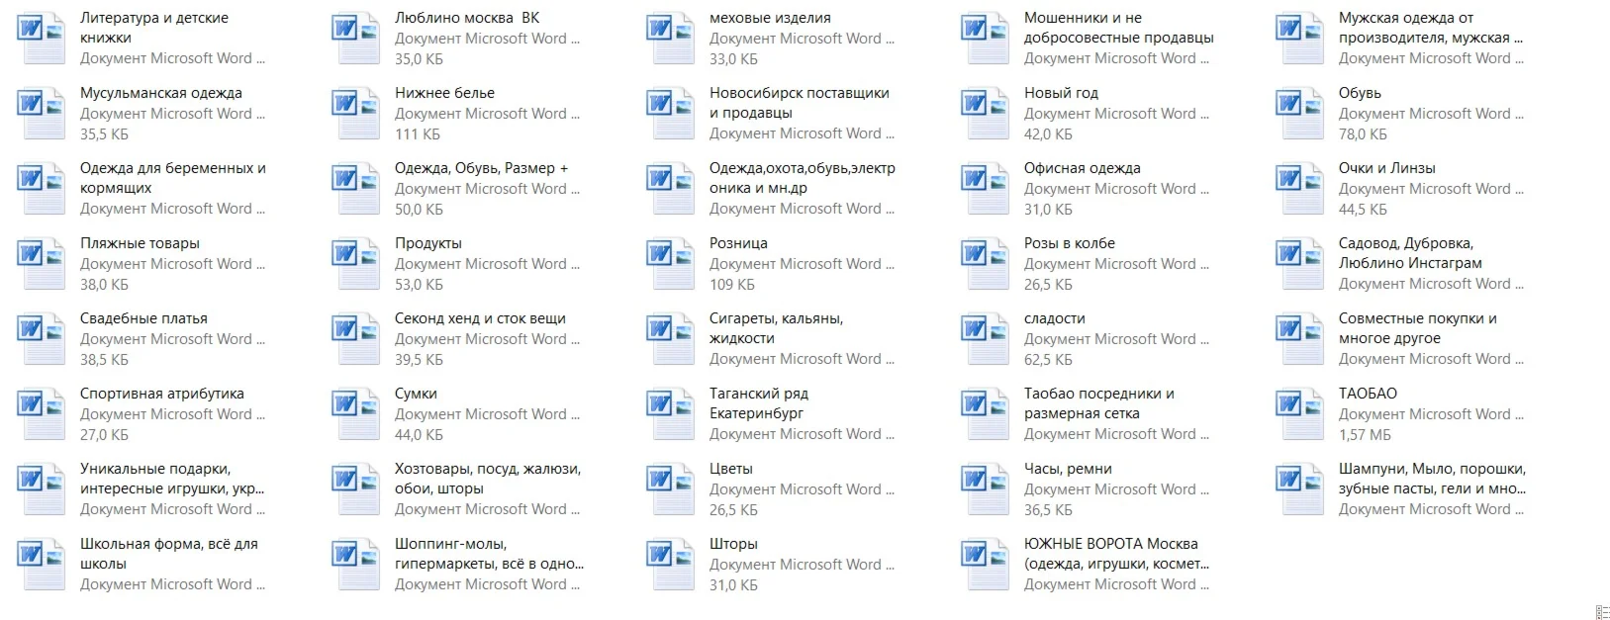This screenshot has height=620, width=1610.
Task: Select file name 'Садовод, Дубровка, Люблино Инстаграм'
Action: coord(1411,253)
